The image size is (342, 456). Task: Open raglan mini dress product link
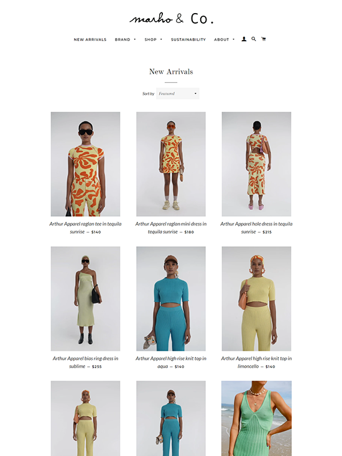(171, 228)
